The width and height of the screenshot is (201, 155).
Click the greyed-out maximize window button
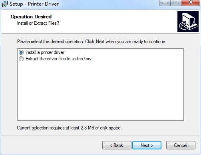(x=176, y=2)
